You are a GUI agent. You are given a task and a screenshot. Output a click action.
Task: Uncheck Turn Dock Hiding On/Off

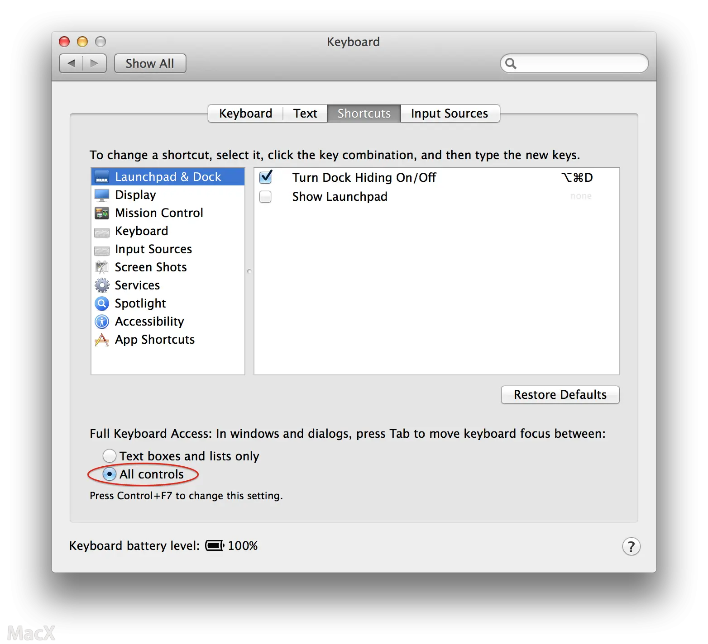pos(266,177)
